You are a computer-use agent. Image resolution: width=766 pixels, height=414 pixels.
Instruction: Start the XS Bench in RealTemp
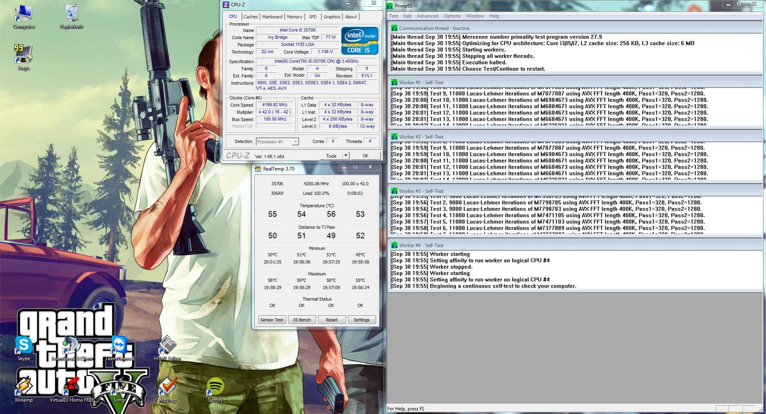[302, 320]
